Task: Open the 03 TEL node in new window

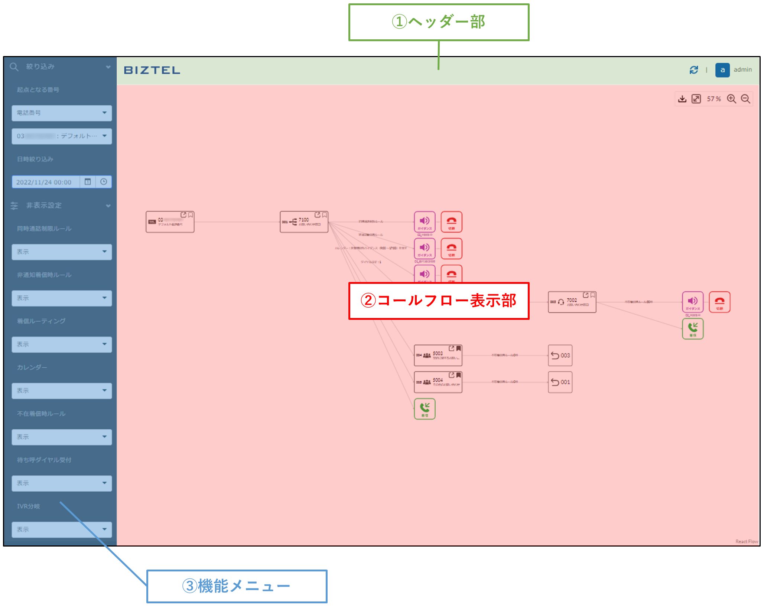Action: [183, 215]
